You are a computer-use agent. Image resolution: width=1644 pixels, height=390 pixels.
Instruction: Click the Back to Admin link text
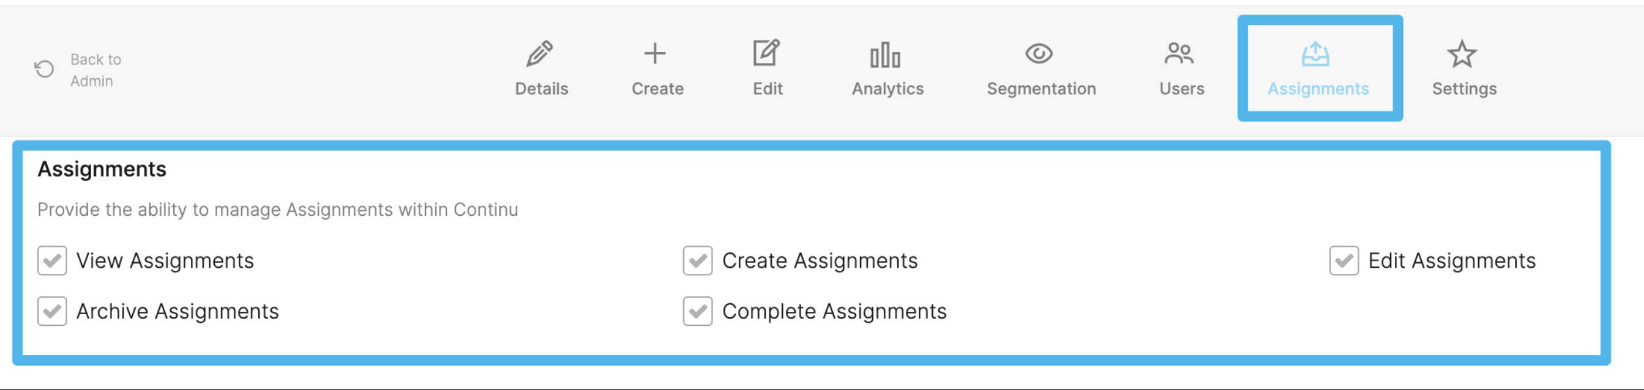tap(95, 70)
